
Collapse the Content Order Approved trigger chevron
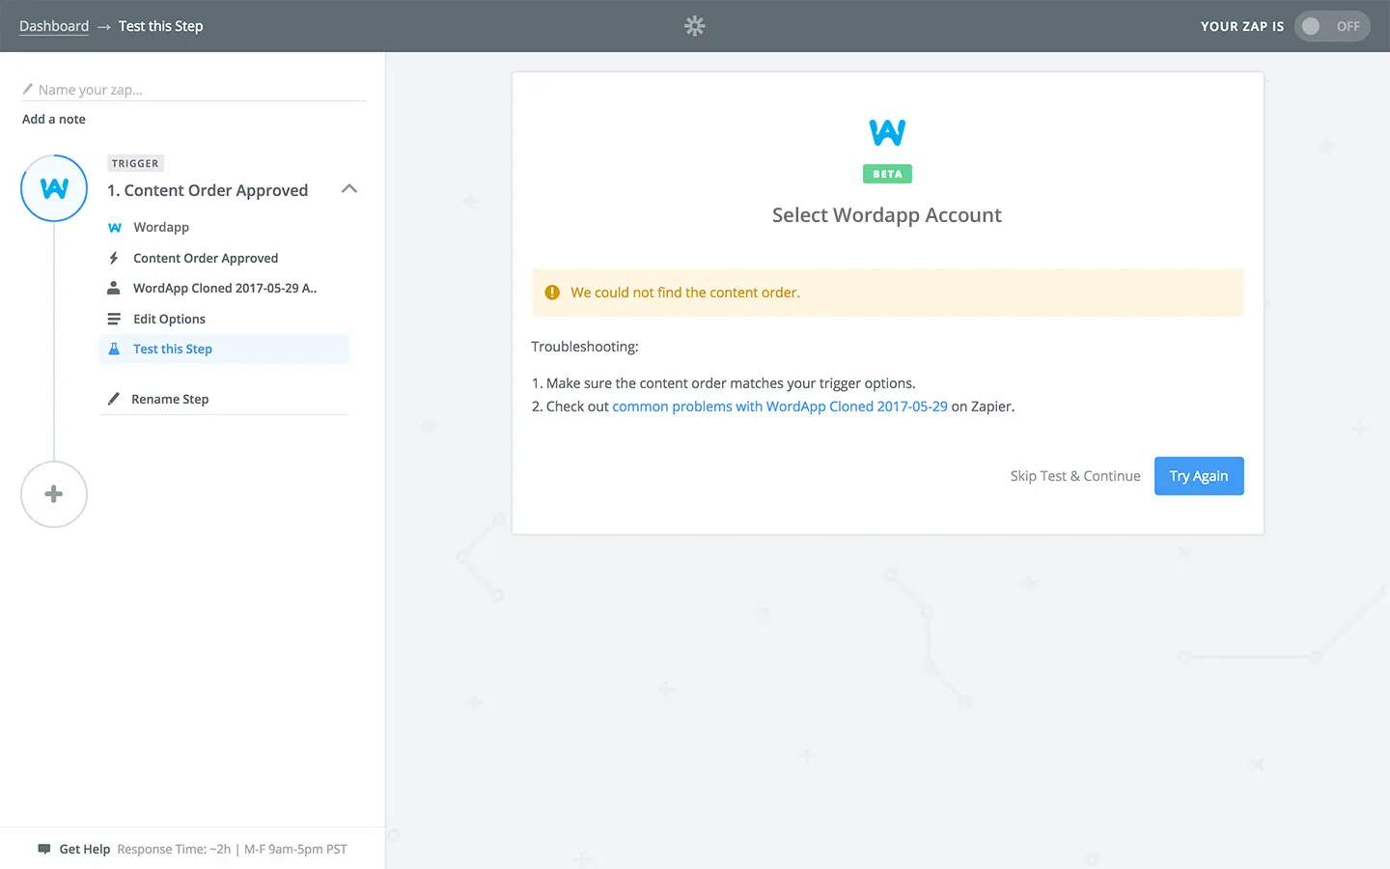[x=349, y=189]
